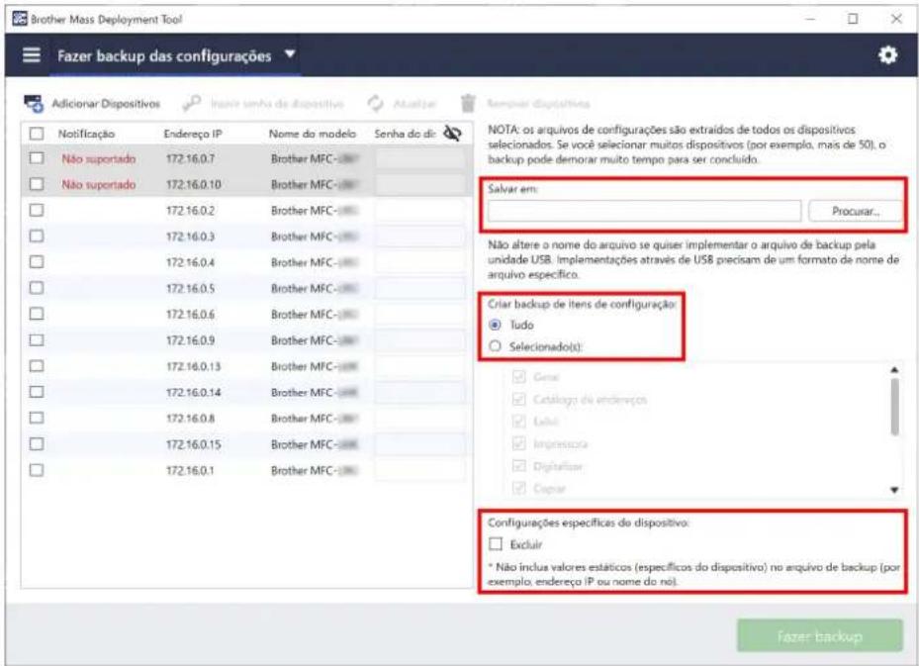
Task: Check the device 172.16.0.1 checkbox
Action: [37, 470]
